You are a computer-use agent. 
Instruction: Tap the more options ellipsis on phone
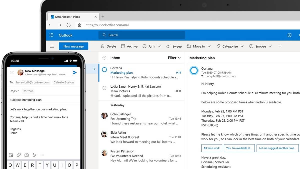point(42,155)
